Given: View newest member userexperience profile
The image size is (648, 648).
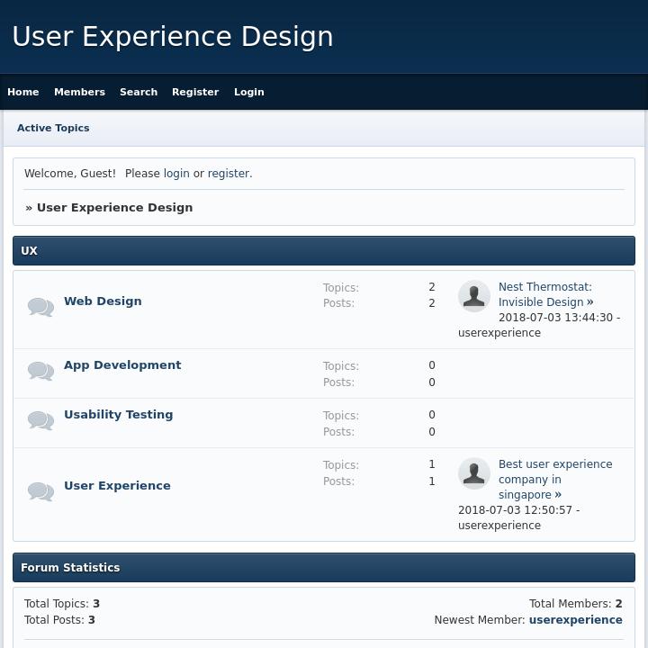Looking at the screenshot, I should (575, 620).
